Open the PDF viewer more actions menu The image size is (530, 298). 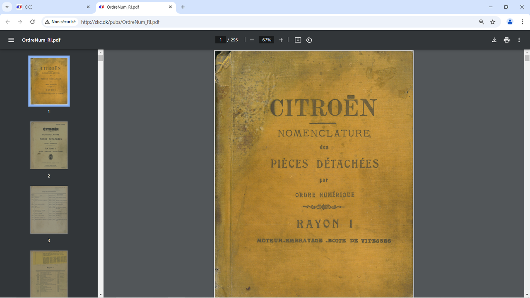519,40
